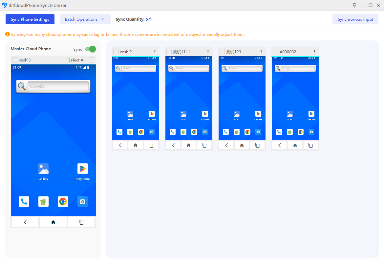Open more options for 测试123

pos(261,52)
